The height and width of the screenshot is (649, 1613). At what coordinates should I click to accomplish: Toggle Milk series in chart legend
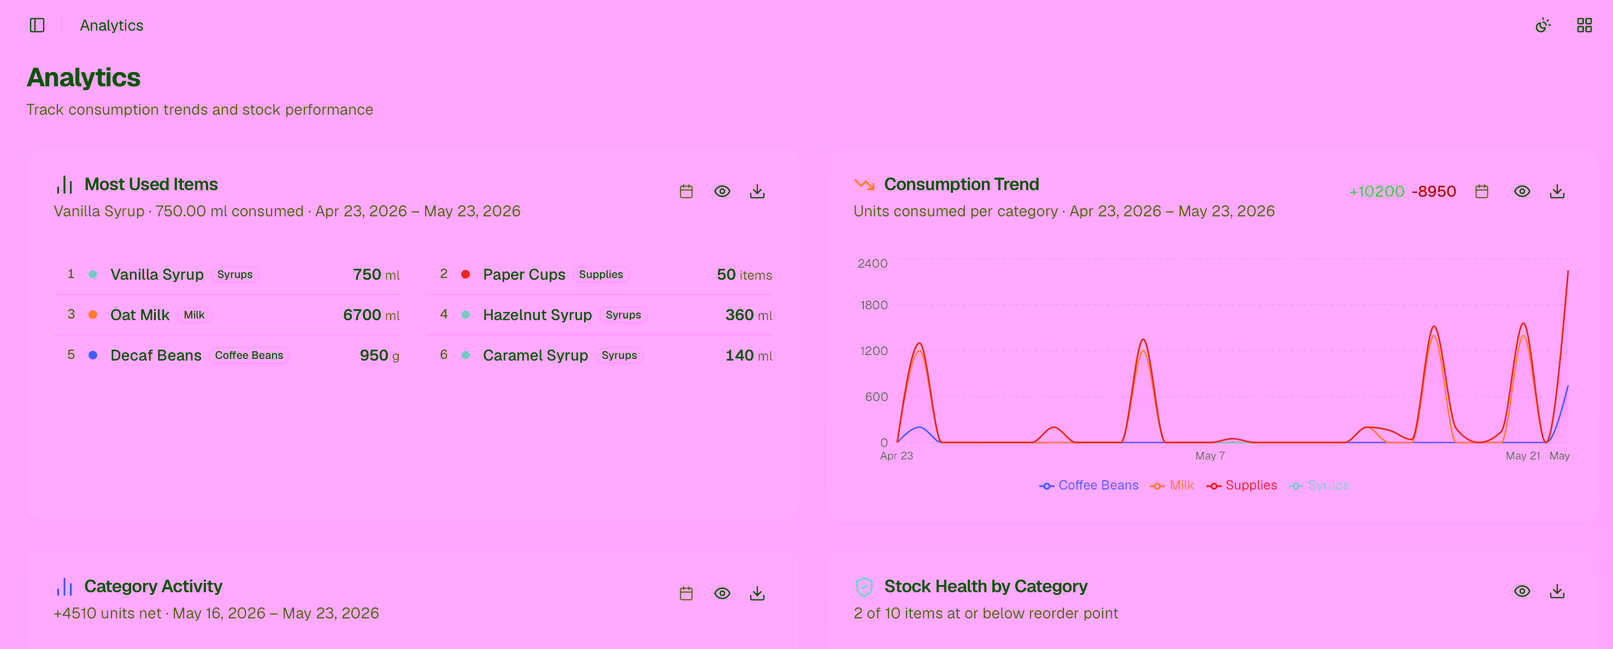[1172, 485]
